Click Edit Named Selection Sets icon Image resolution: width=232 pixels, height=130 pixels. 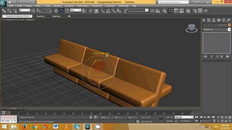(125, 11)
